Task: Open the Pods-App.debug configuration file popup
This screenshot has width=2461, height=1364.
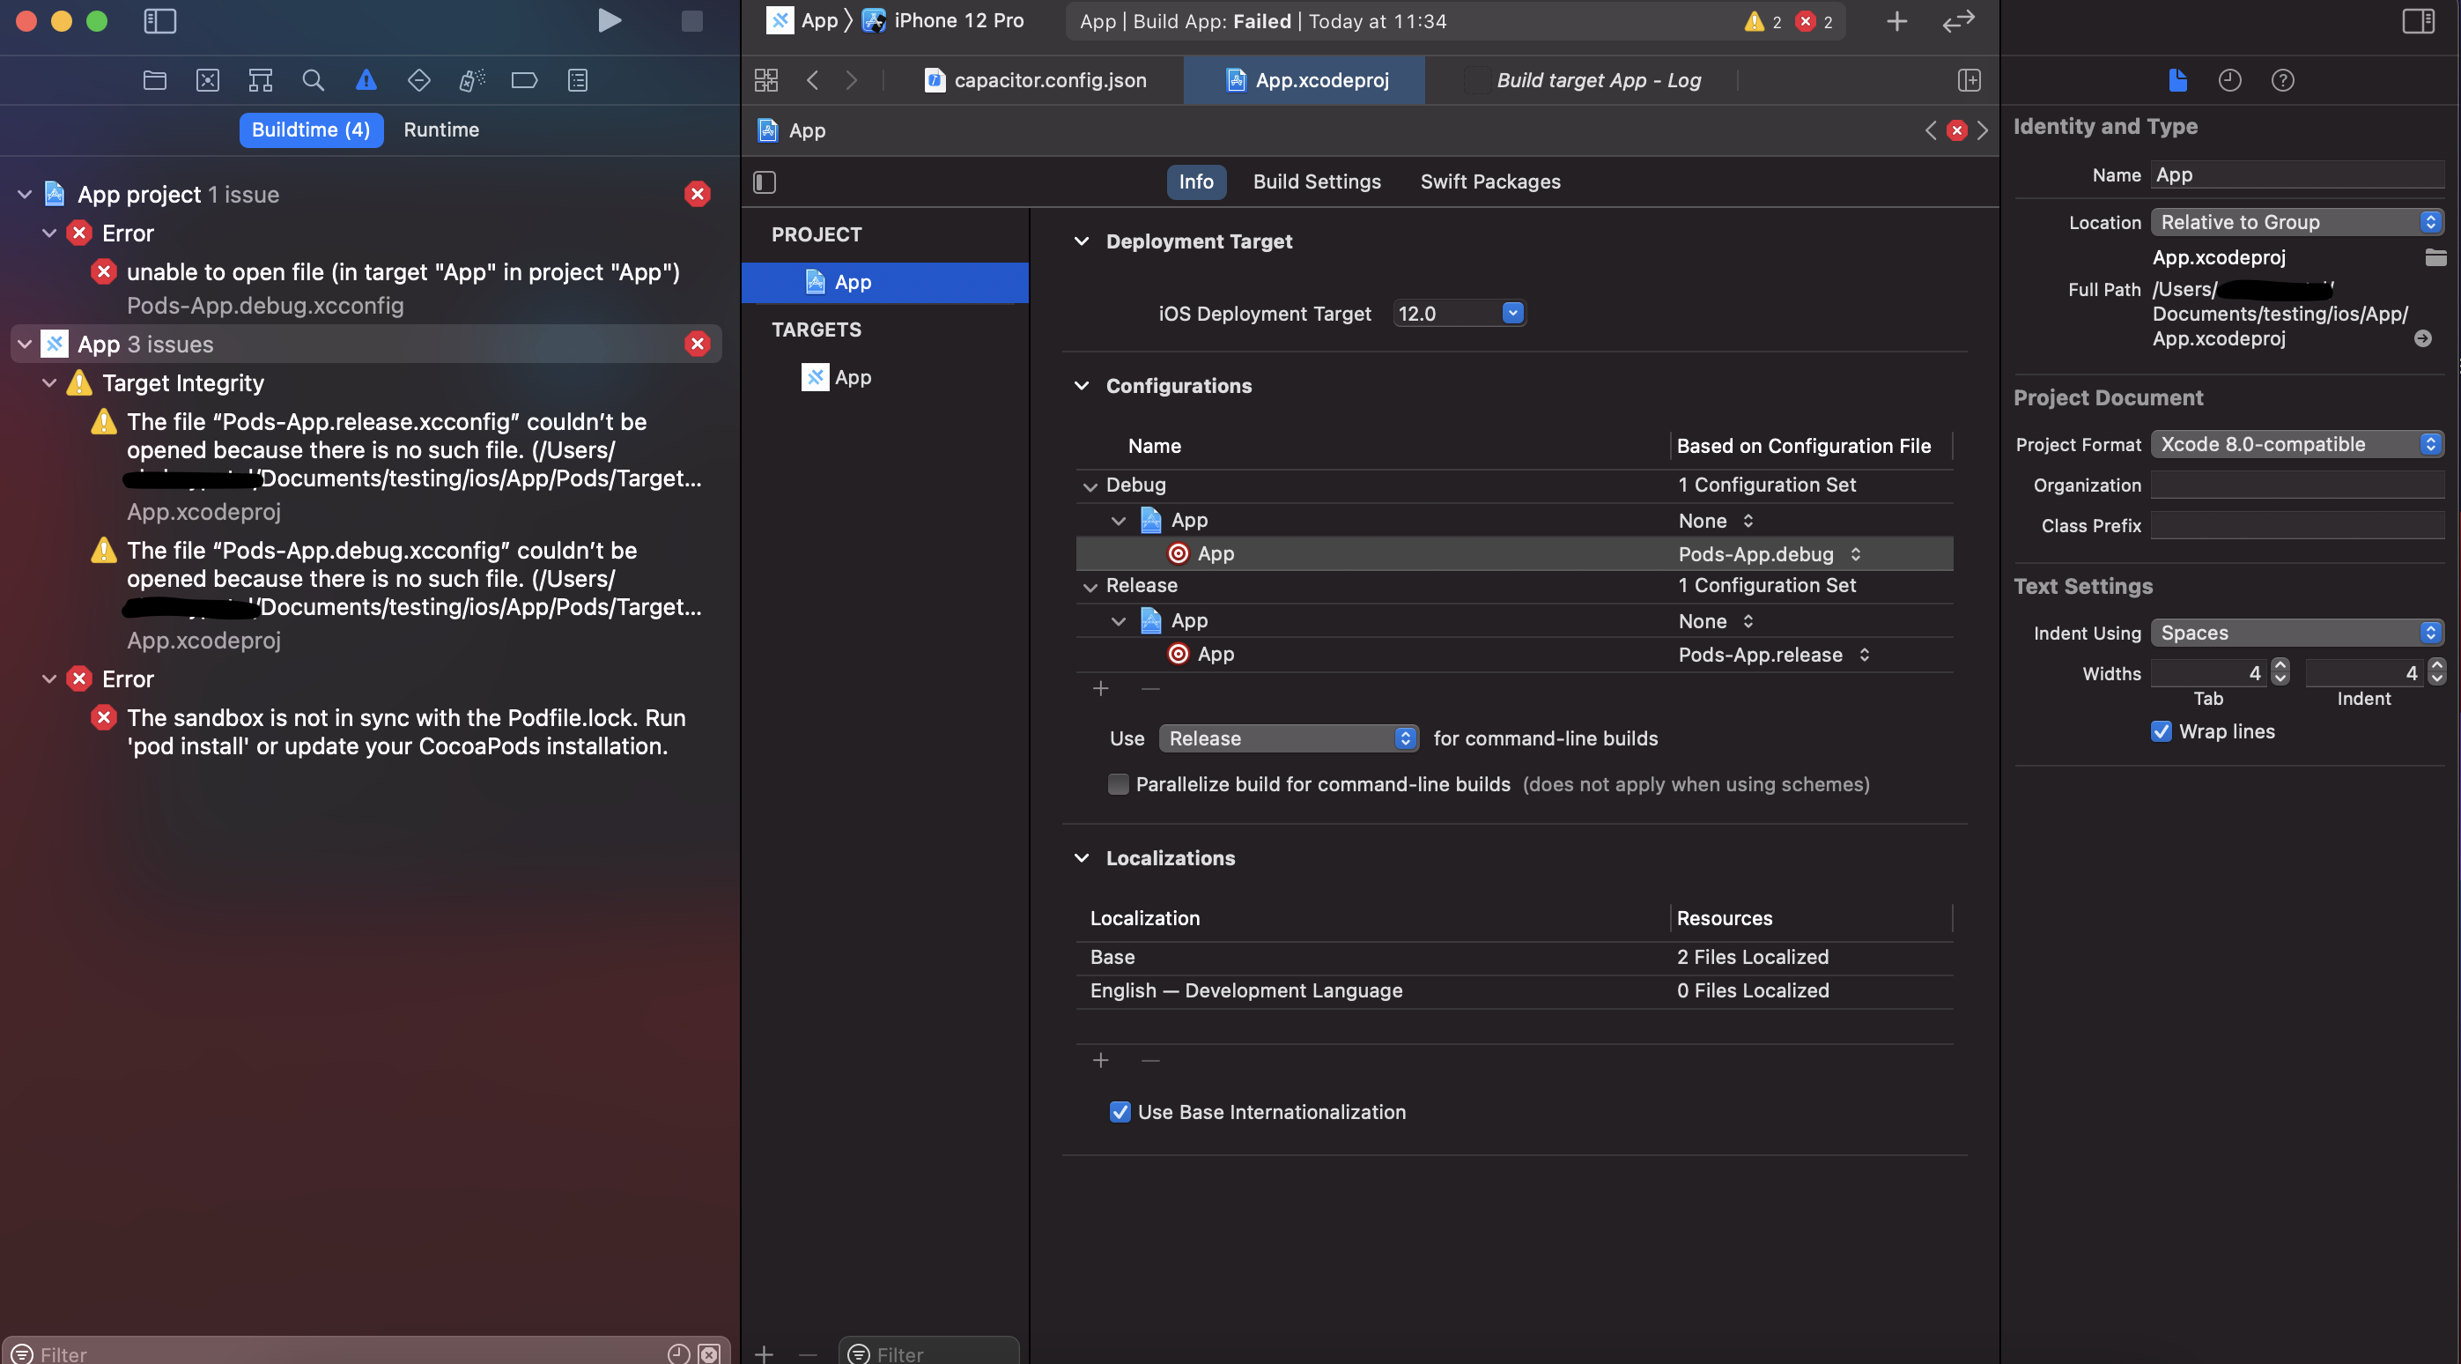Action: pyautogui.click(x=1770, y=553)
